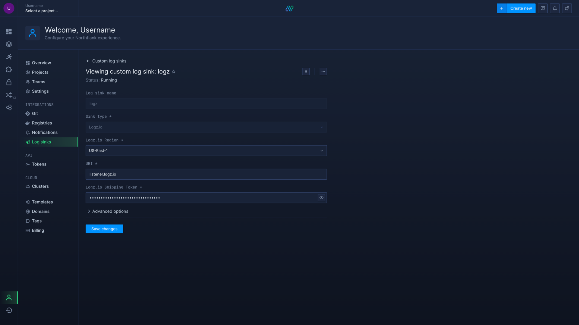Open the notifications bell in header
Screen dimensions: 579x325
(x=555, y=8)
